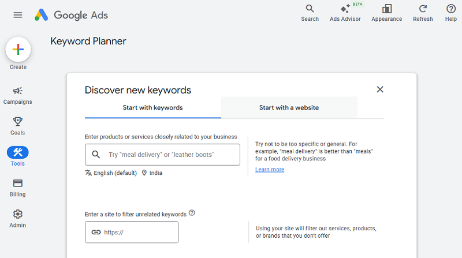The image size is (462, 258).
Task: Click the link icon in site field
Action: [96, 232]
